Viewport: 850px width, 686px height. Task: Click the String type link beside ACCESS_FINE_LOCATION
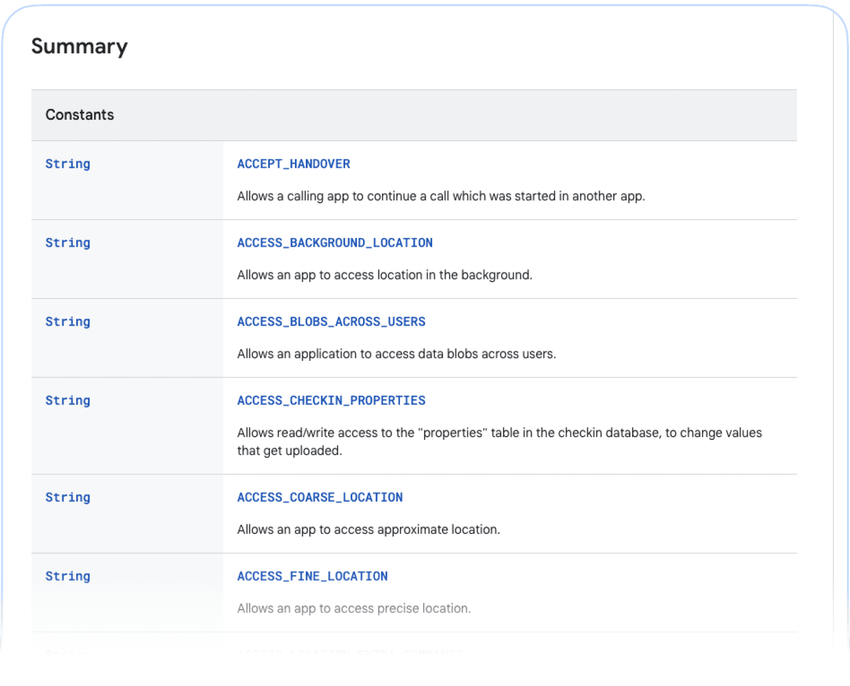(x=68, y=576)
